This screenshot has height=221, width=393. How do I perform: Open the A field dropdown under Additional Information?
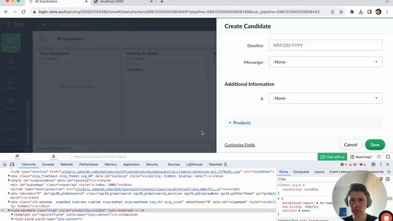(325, 98)
